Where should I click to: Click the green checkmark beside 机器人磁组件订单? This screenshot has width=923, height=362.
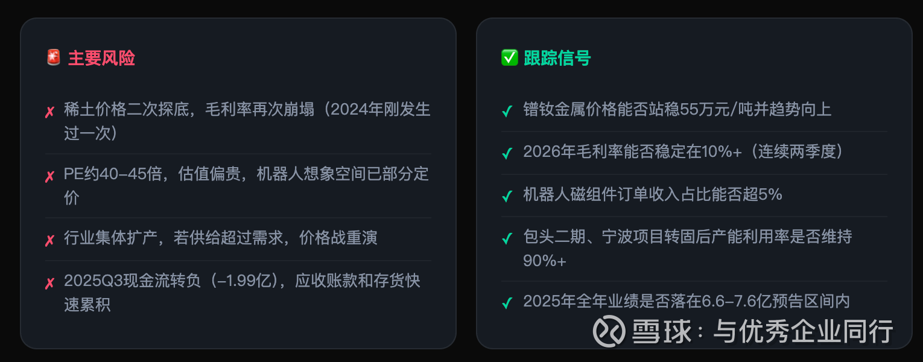point(507,197)
